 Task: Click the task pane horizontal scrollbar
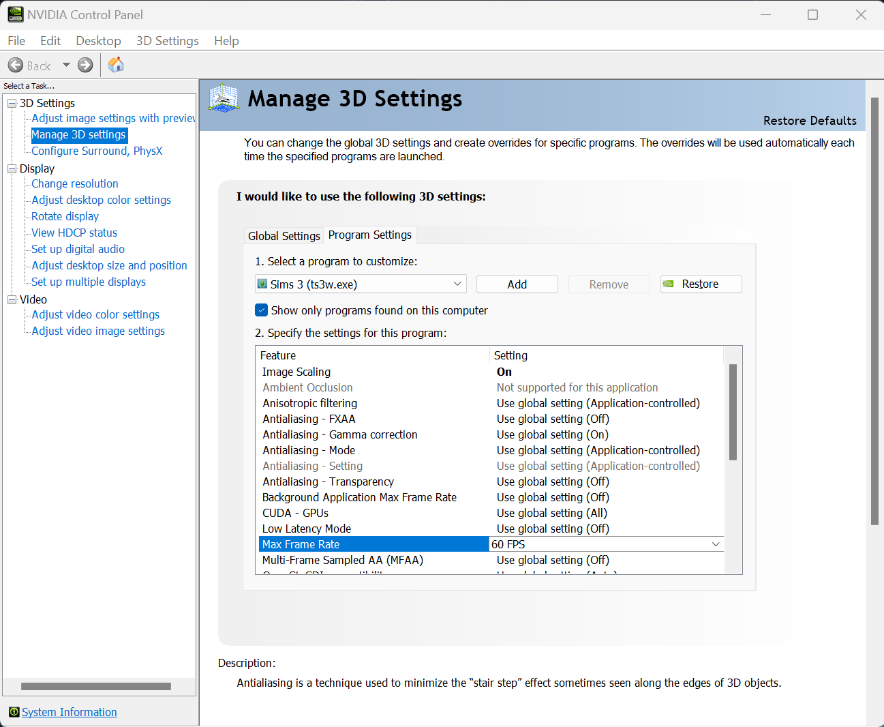tap(96, 687)
